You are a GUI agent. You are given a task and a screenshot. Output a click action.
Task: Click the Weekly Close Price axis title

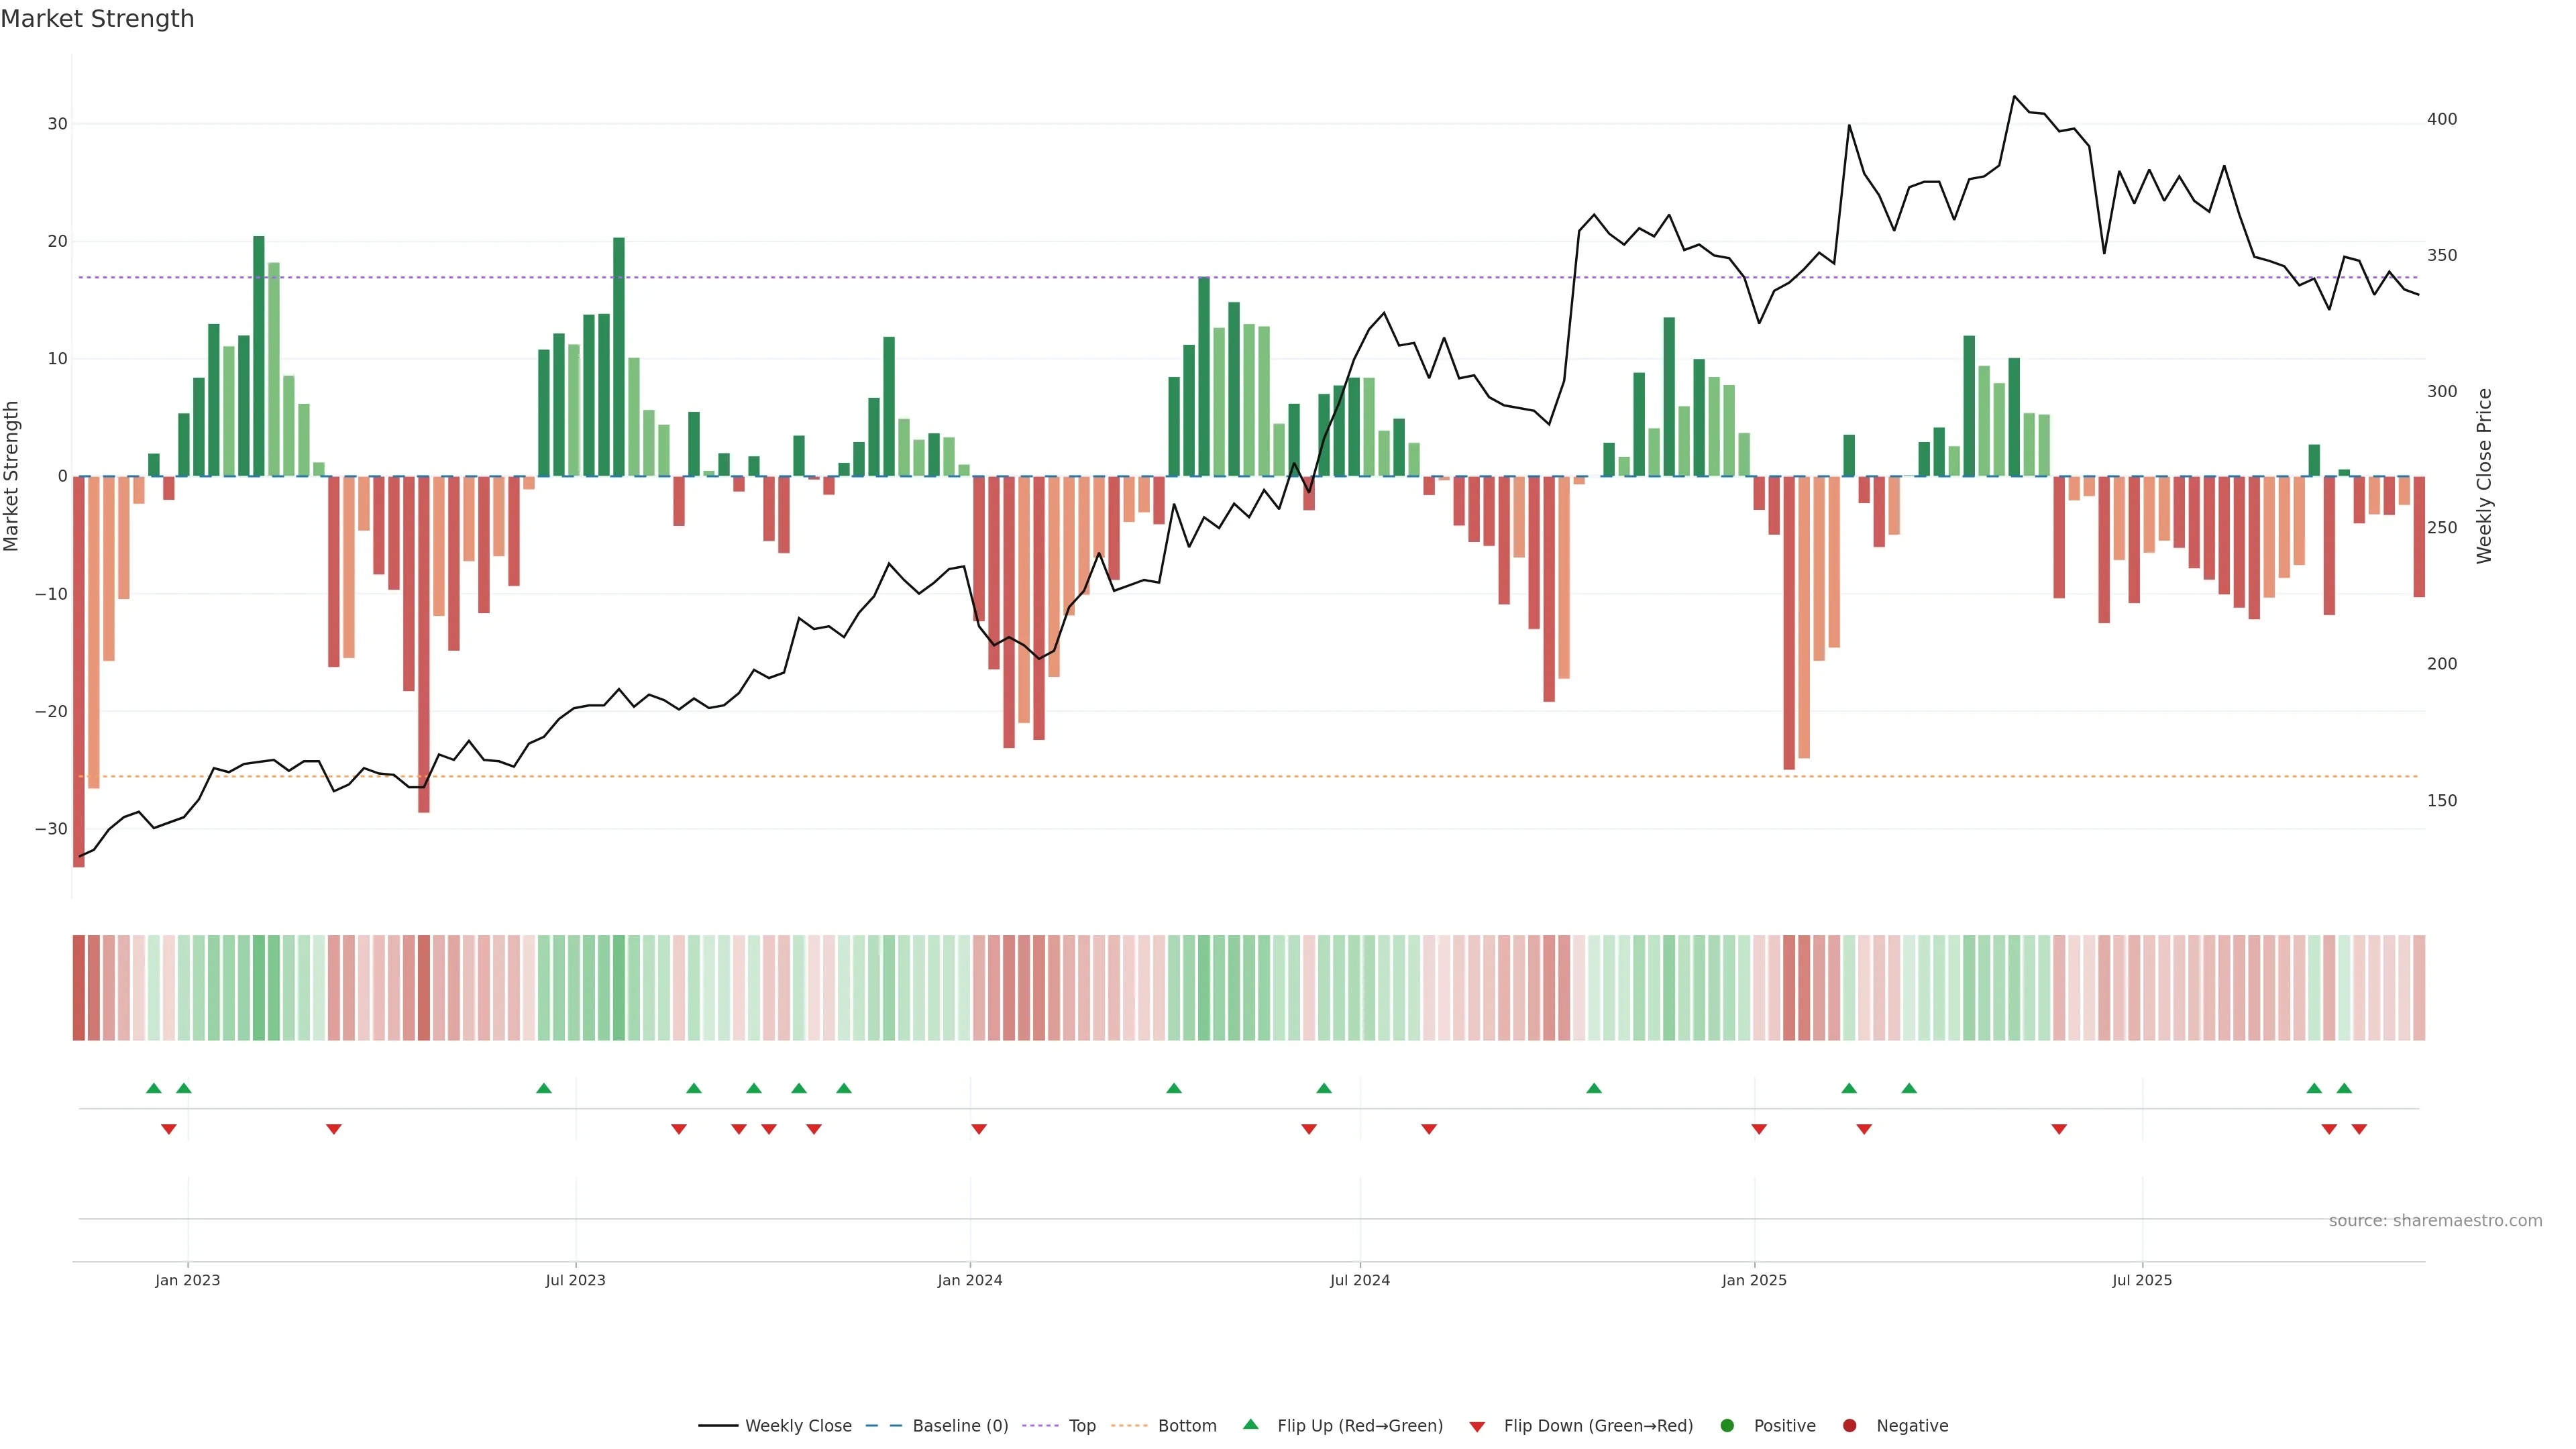click(x=2484, y=476)
